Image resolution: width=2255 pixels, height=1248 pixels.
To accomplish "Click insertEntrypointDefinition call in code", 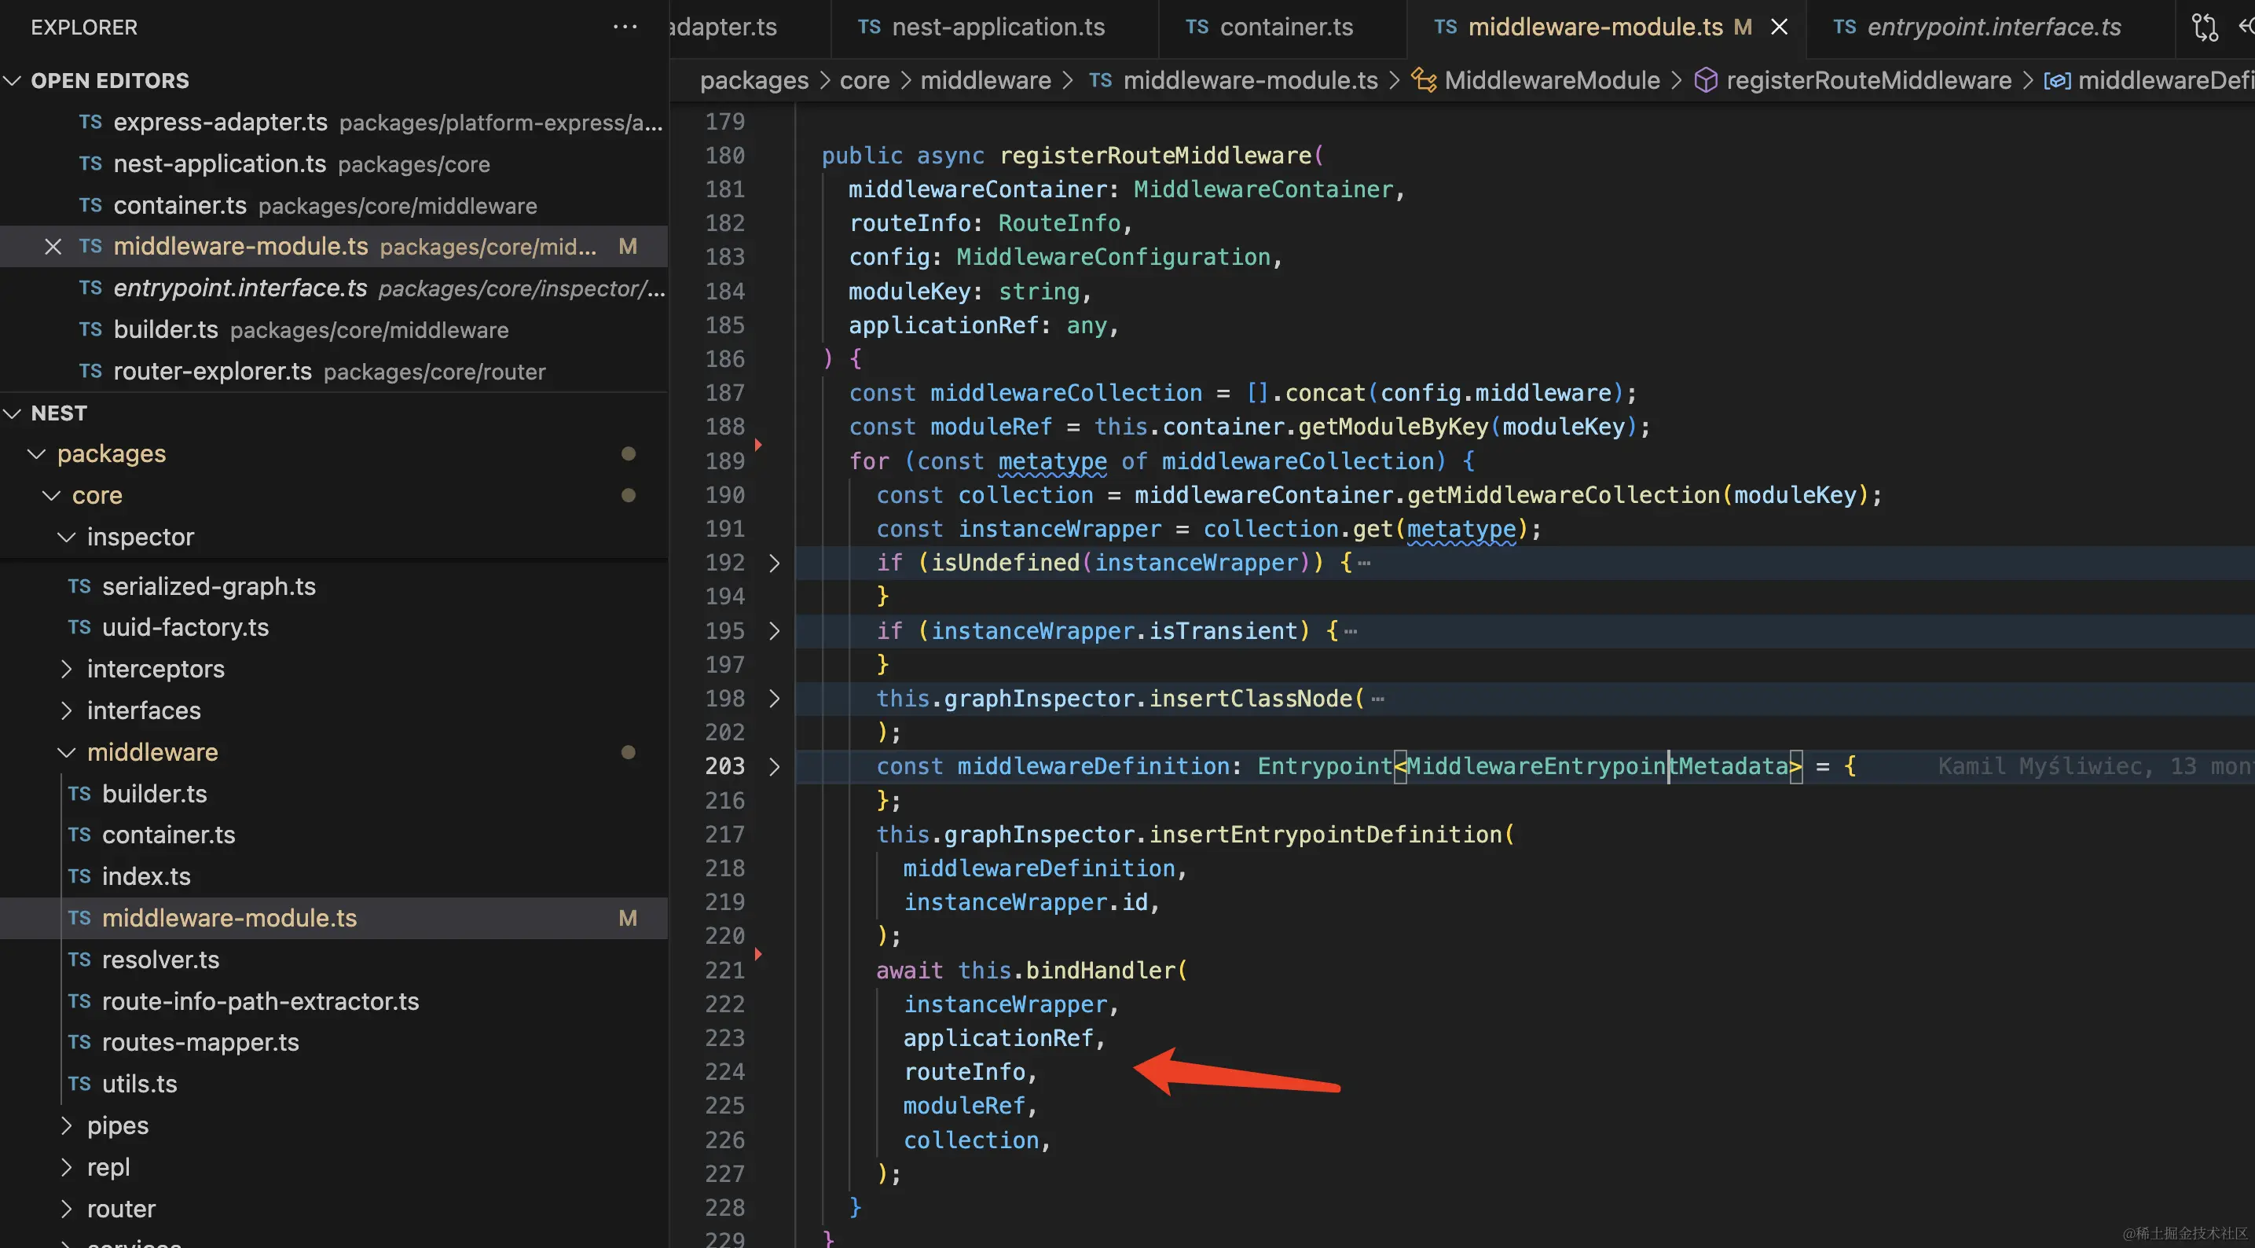I will coord(1325,835).
